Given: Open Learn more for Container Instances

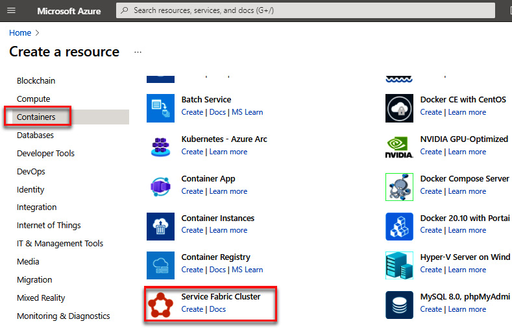Looking at the screenshot, I should [228, 230].
